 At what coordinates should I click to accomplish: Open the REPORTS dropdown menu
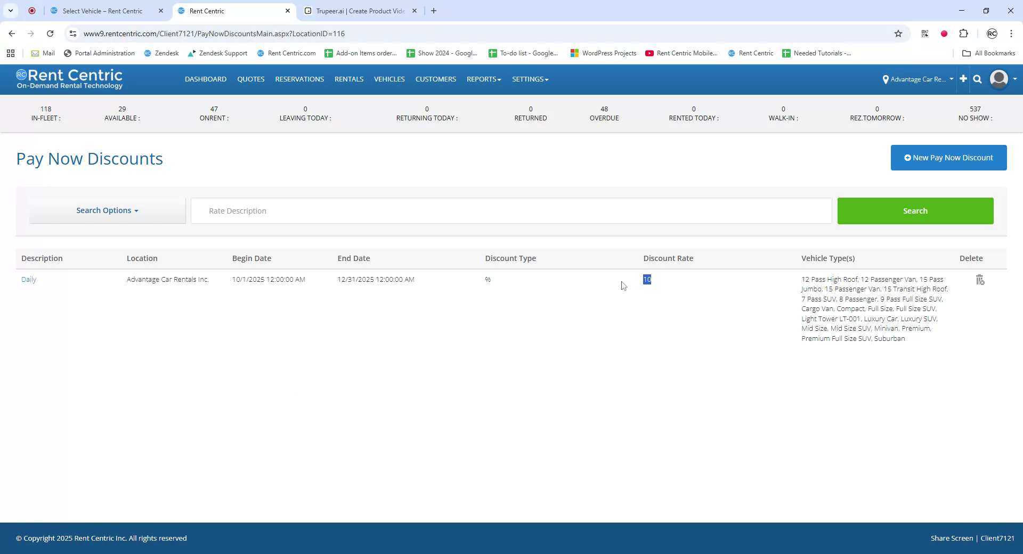pos(483,79)
